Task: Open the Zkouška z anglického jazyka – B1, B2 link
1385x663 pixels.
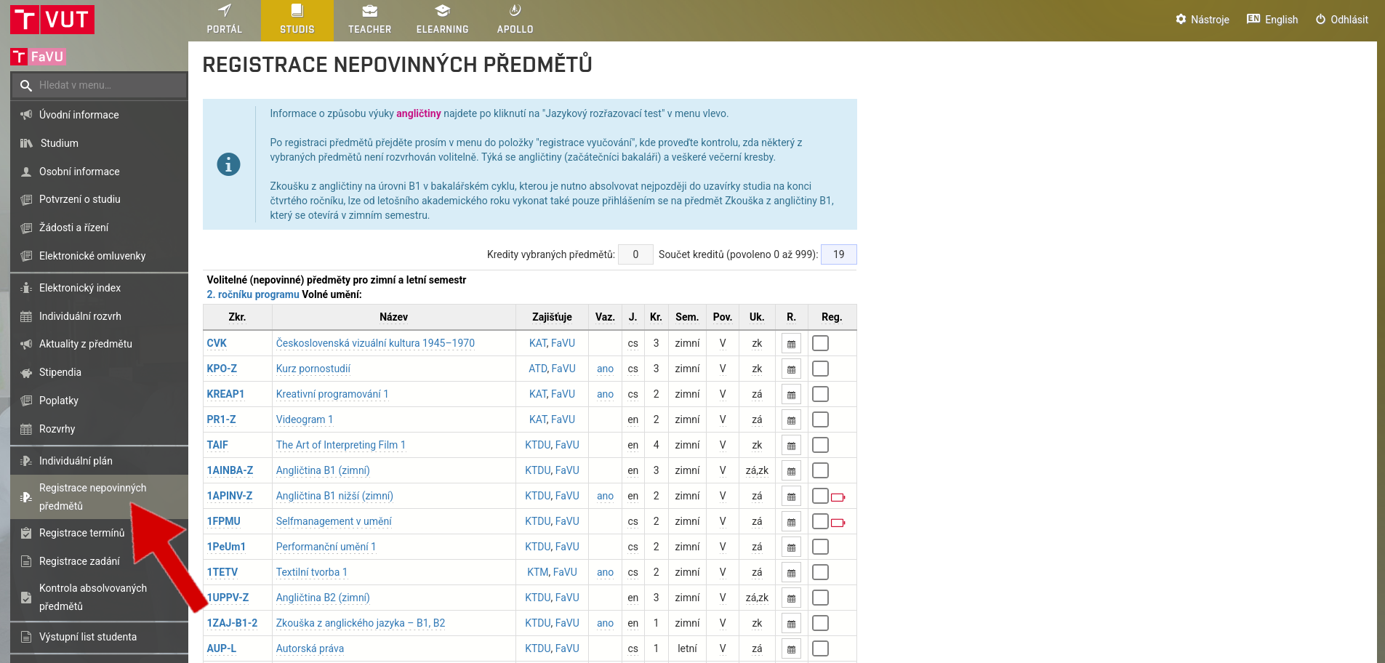Action: 361,623
